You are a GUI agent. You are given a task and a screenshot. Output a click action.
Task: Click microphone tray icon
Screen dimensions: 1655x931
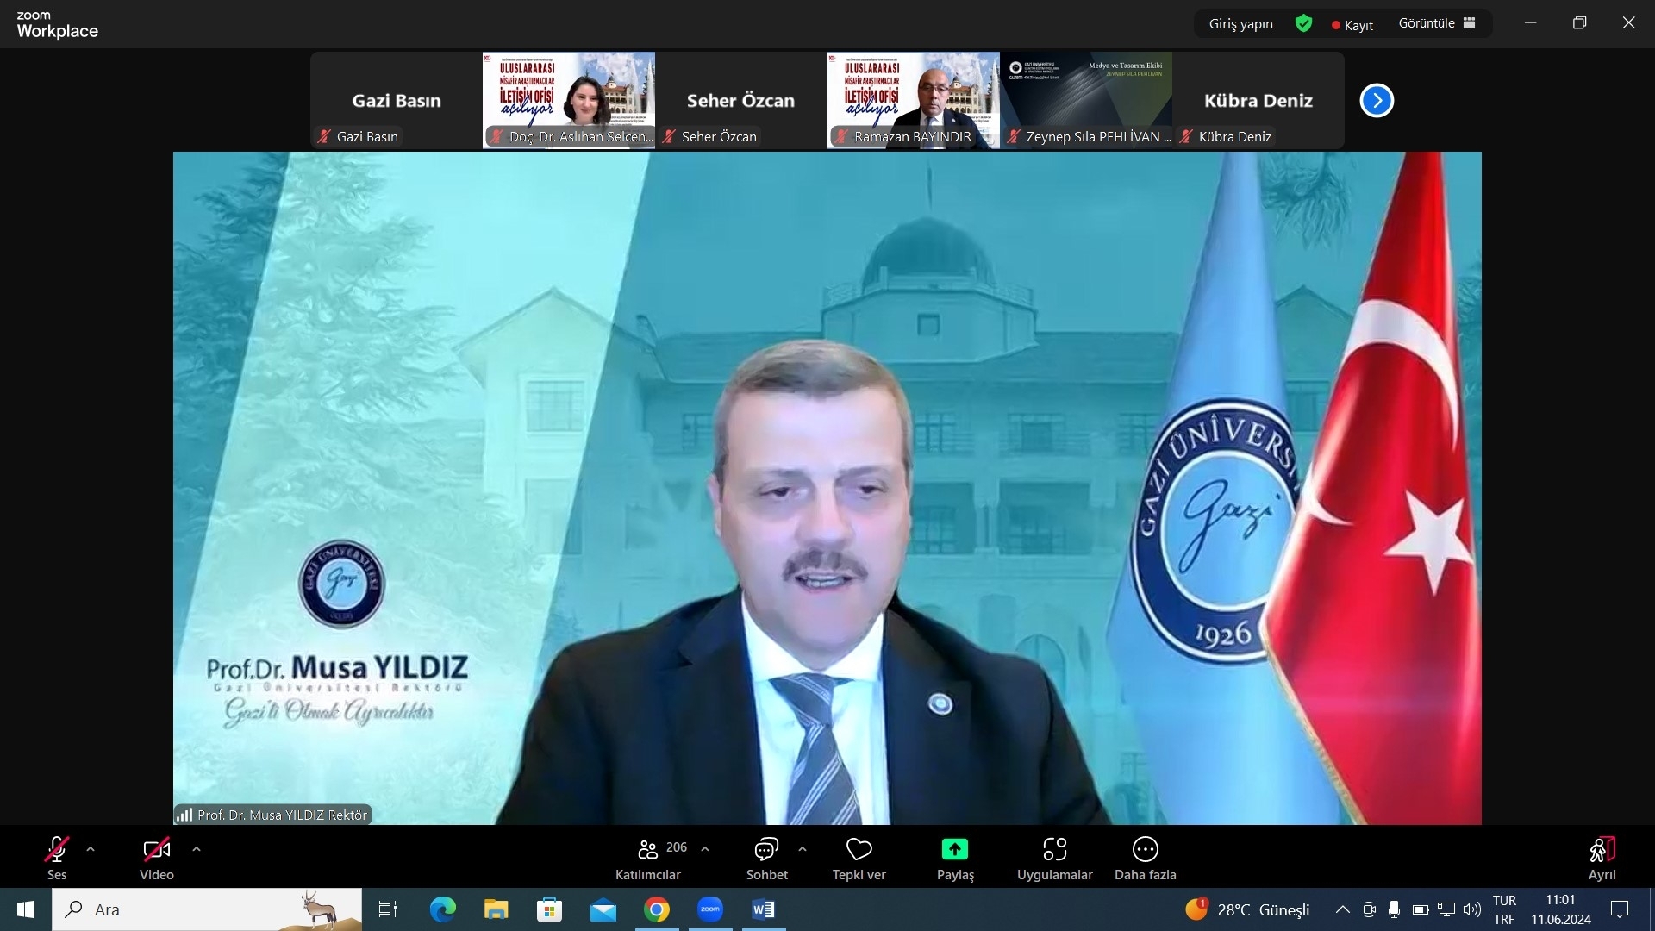coord(1394,909)
